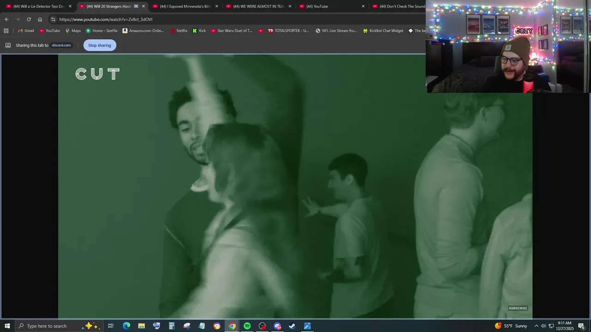Viewport: 591px width, 332px height.
Task: Click the Stop sharing button
Action: click(x=100, y=45)
